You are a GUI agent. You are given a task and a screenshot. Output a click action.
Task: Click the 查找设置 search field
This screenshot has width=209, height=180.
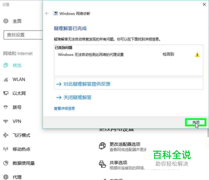[x=23, y=35]
